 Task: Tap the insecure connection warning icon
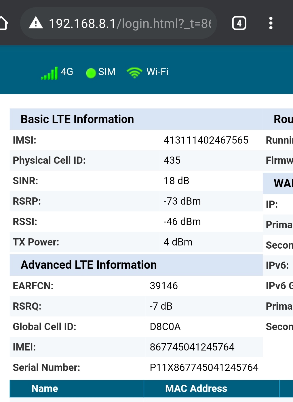pos(36,23)
